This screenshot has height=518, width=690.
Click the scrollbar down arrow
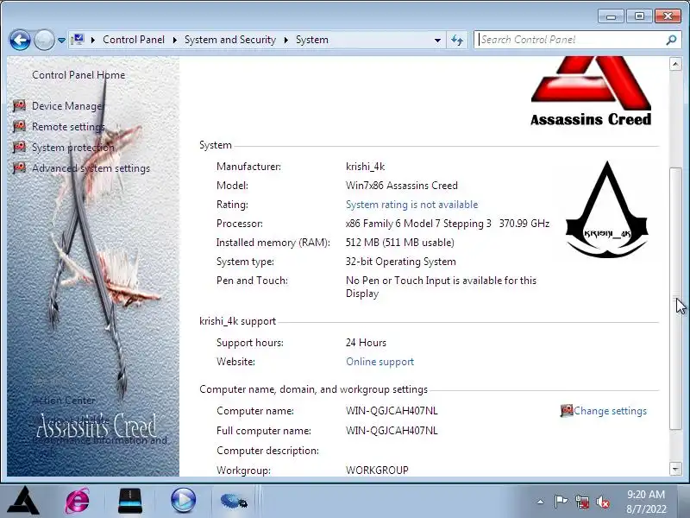pos(675,469)
